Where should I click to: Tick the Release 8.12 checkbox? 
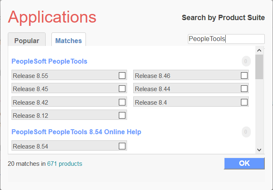click(x=122, y=115)
